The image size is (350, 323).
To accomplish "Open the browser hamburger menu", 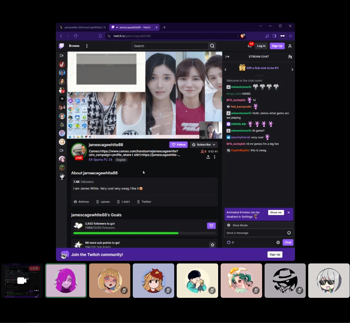I will [290, 36].
